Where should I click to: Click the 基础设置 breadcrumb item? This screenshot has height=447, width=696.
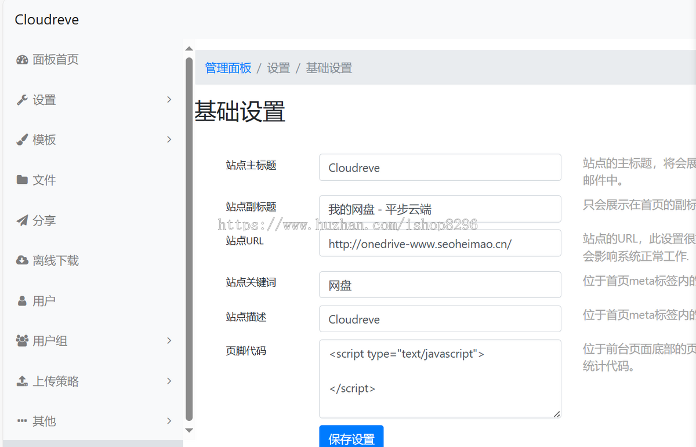pos(329,68)
